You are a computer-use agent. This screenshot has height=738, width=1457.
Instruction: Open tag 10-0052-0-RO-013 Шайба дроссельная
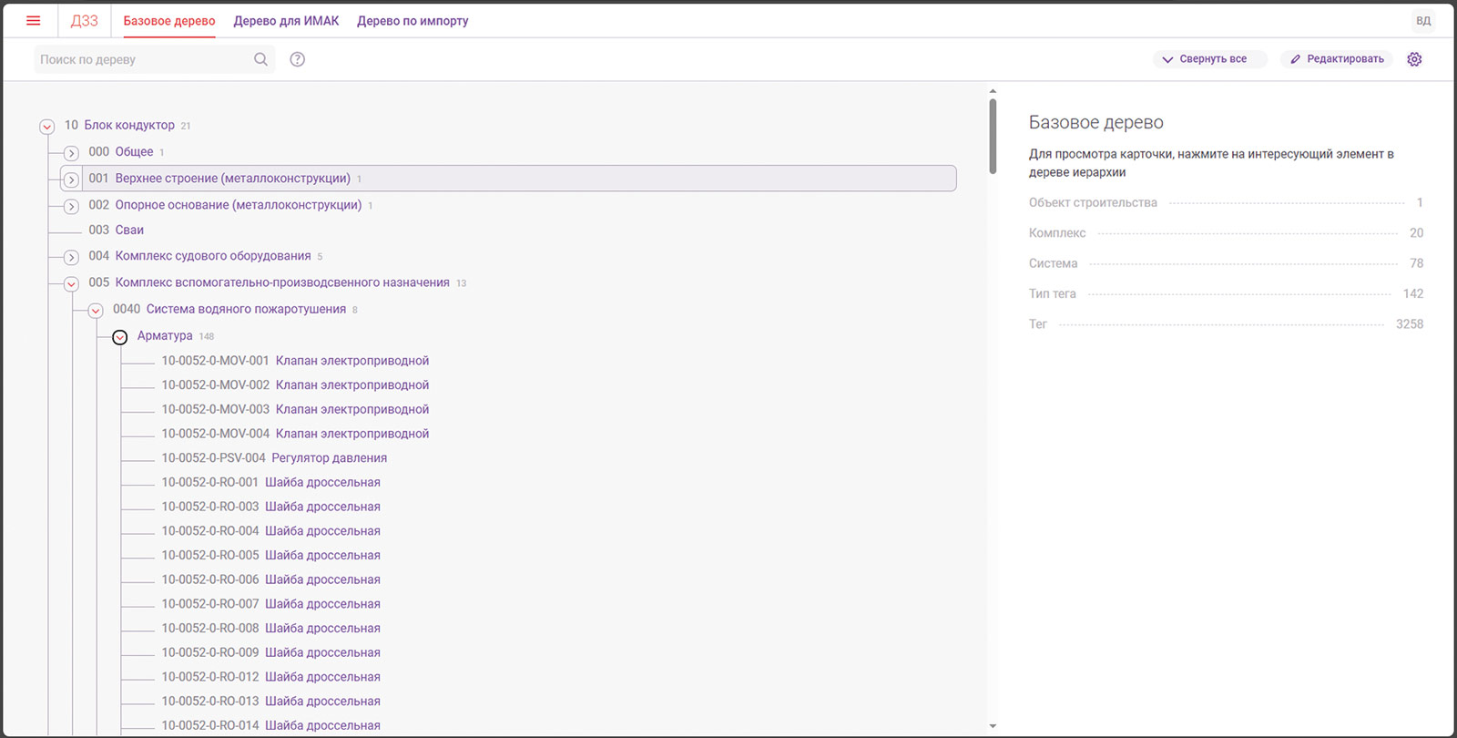tap(270, 701)
